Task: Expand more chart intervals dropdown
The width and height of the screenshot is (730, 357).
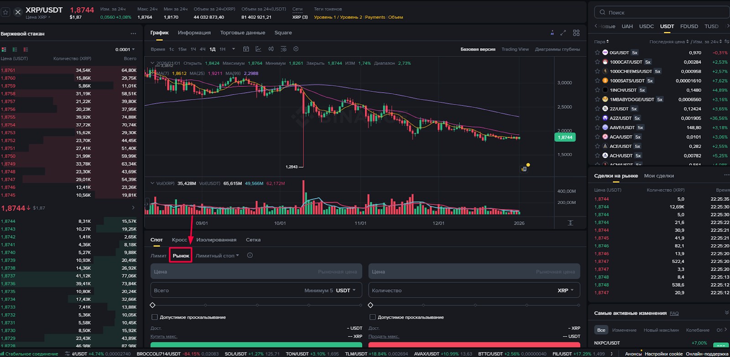Action: coord(234,49)
